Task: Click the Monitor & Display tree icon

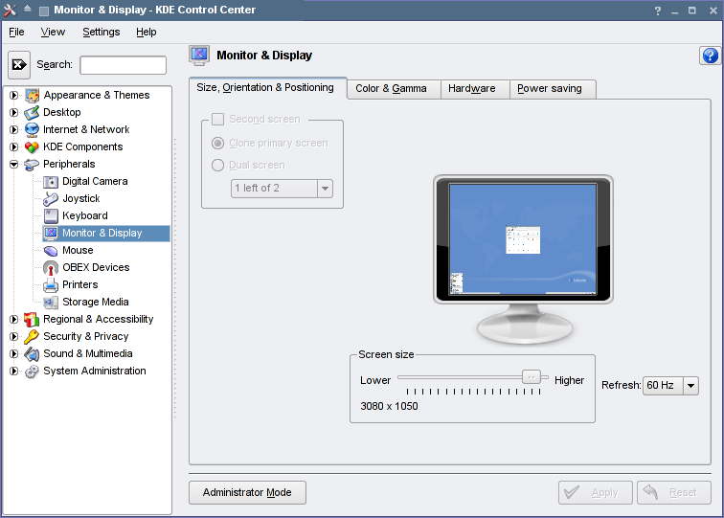Action: tap(51, 233)
